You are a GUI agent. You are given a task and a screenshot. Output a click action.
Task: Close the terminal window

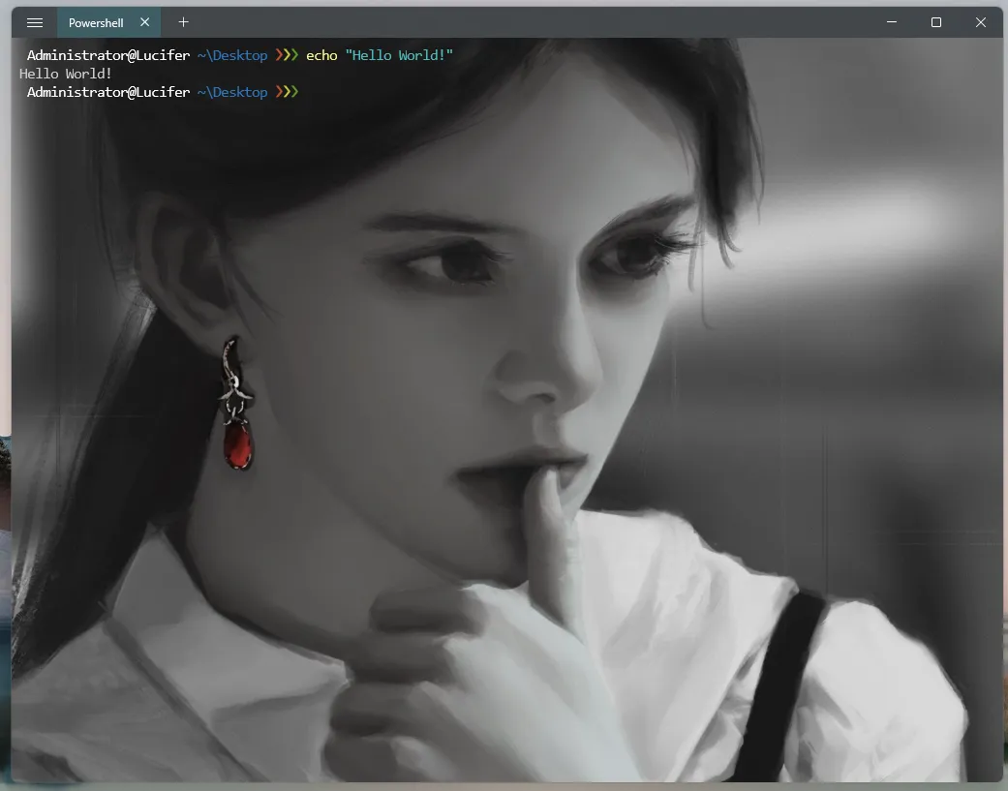point(981,22)
